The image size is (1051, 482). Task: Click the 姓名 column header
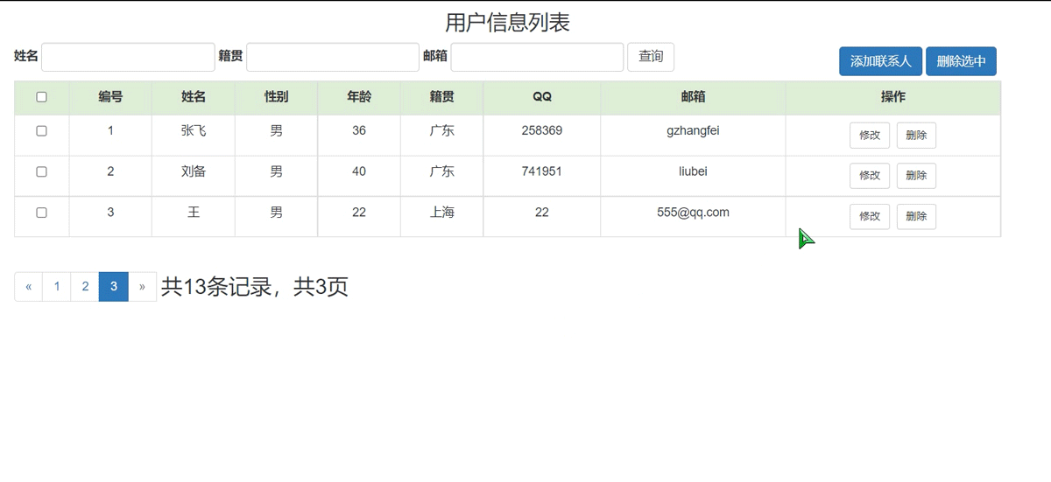(x=194, y=97)
